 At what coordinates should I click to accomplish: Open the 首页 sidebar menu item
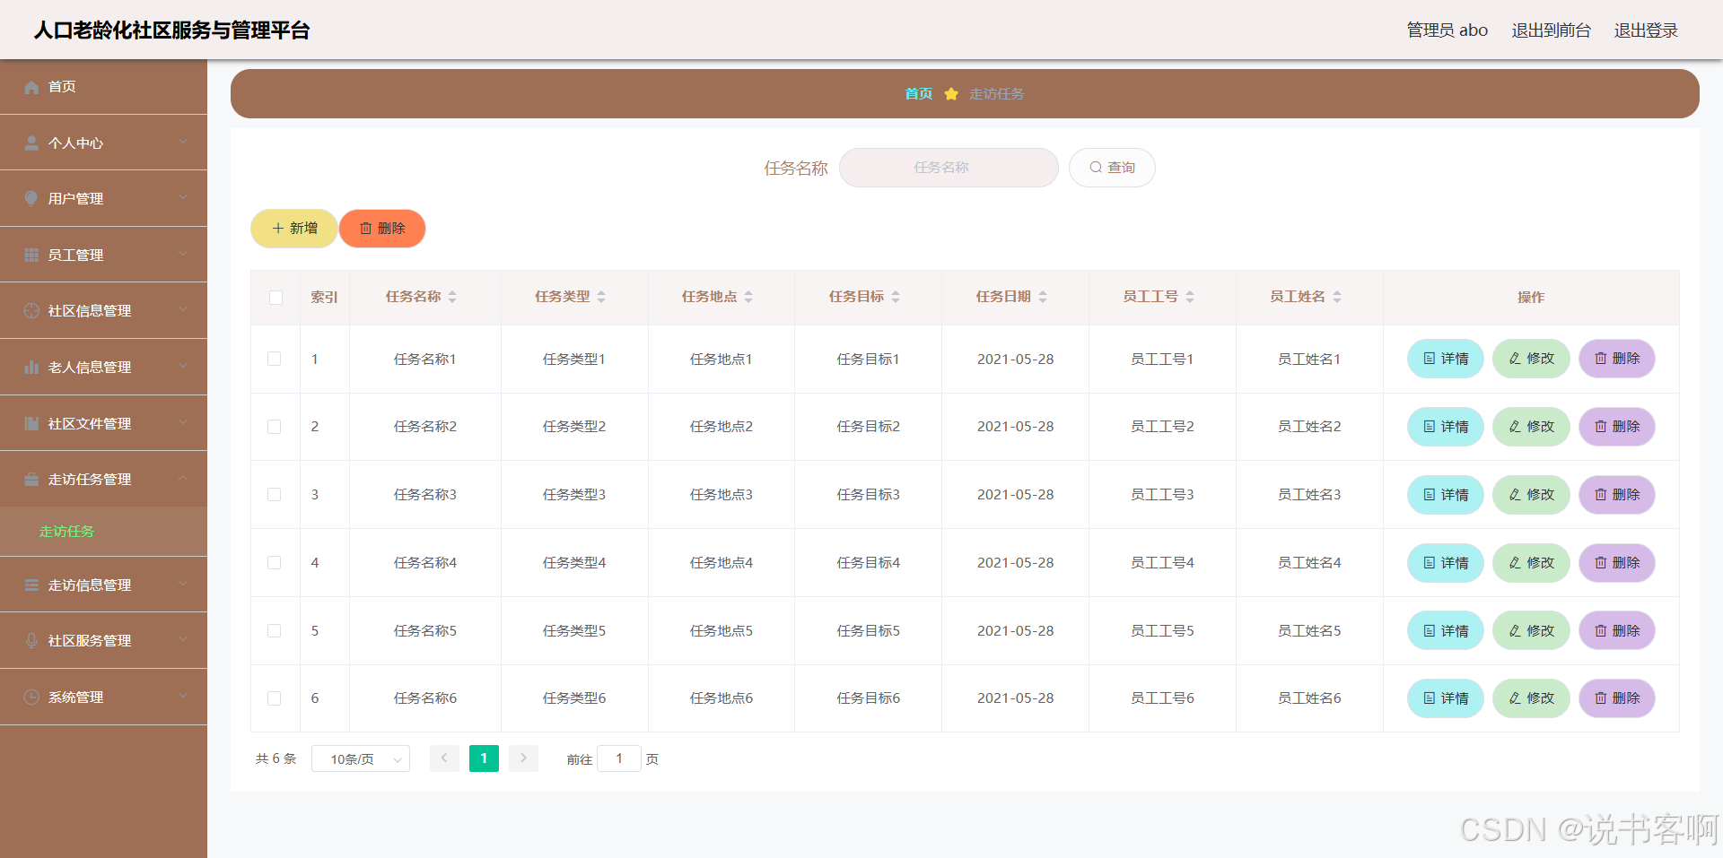103,87
